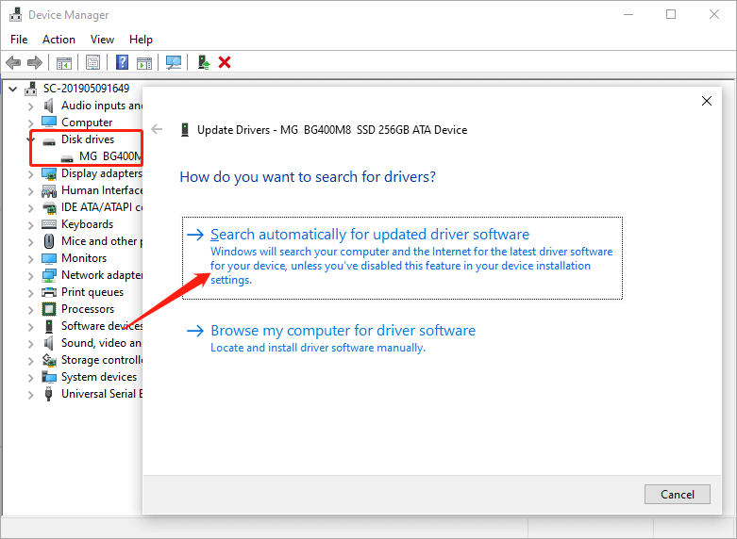Click the Processors chip icon

click(49, 309)
